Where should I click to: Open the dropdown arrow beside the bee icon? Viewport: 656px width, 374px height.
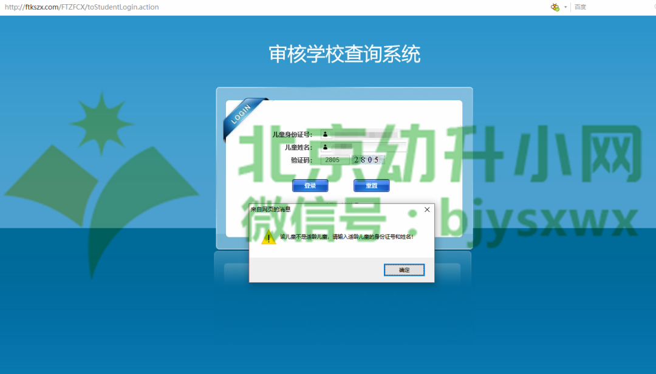pyautogui.click(x=565, y=7)
